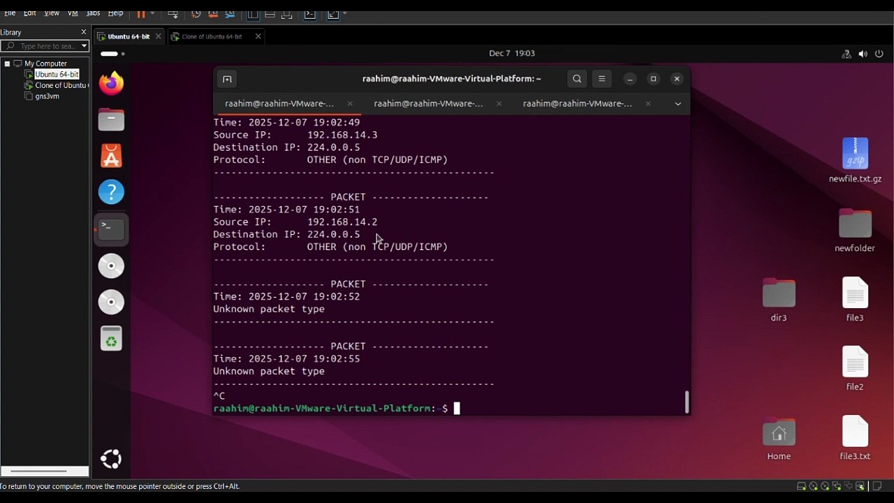Select the first terminal tab
This screenshot has height=503, width=894.
pyautogui.click(x=279, y=103)
